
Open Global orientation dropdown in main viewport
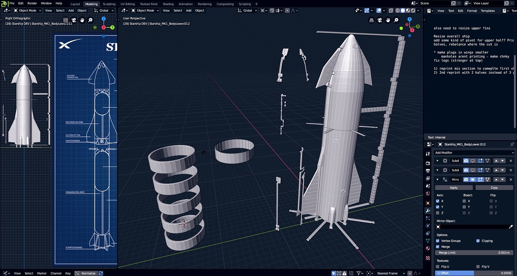click(248, 10)
